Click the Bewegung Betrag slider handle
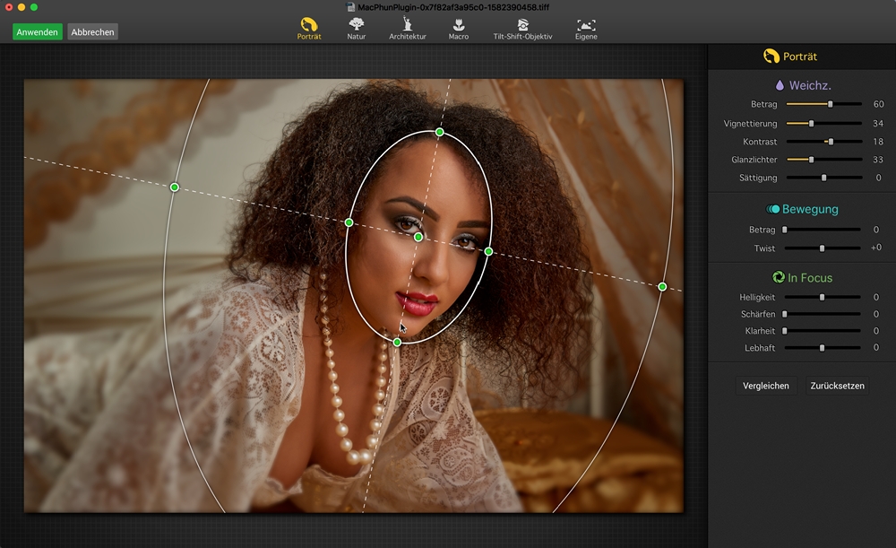 tap(785, 230)
